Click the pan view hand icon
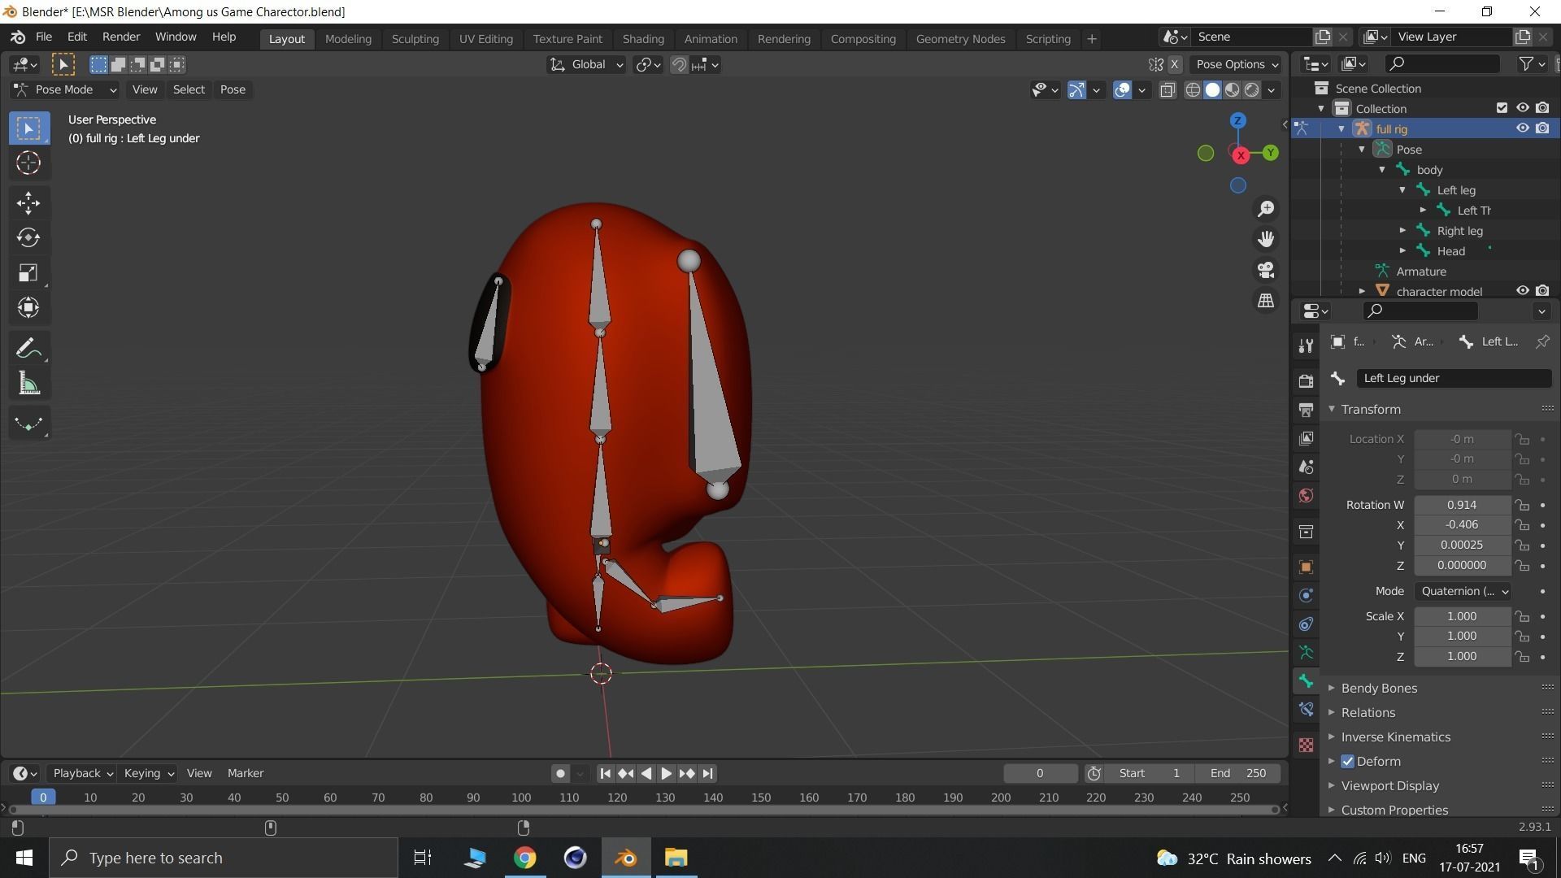1561x878 pixels. point(1266,239)
